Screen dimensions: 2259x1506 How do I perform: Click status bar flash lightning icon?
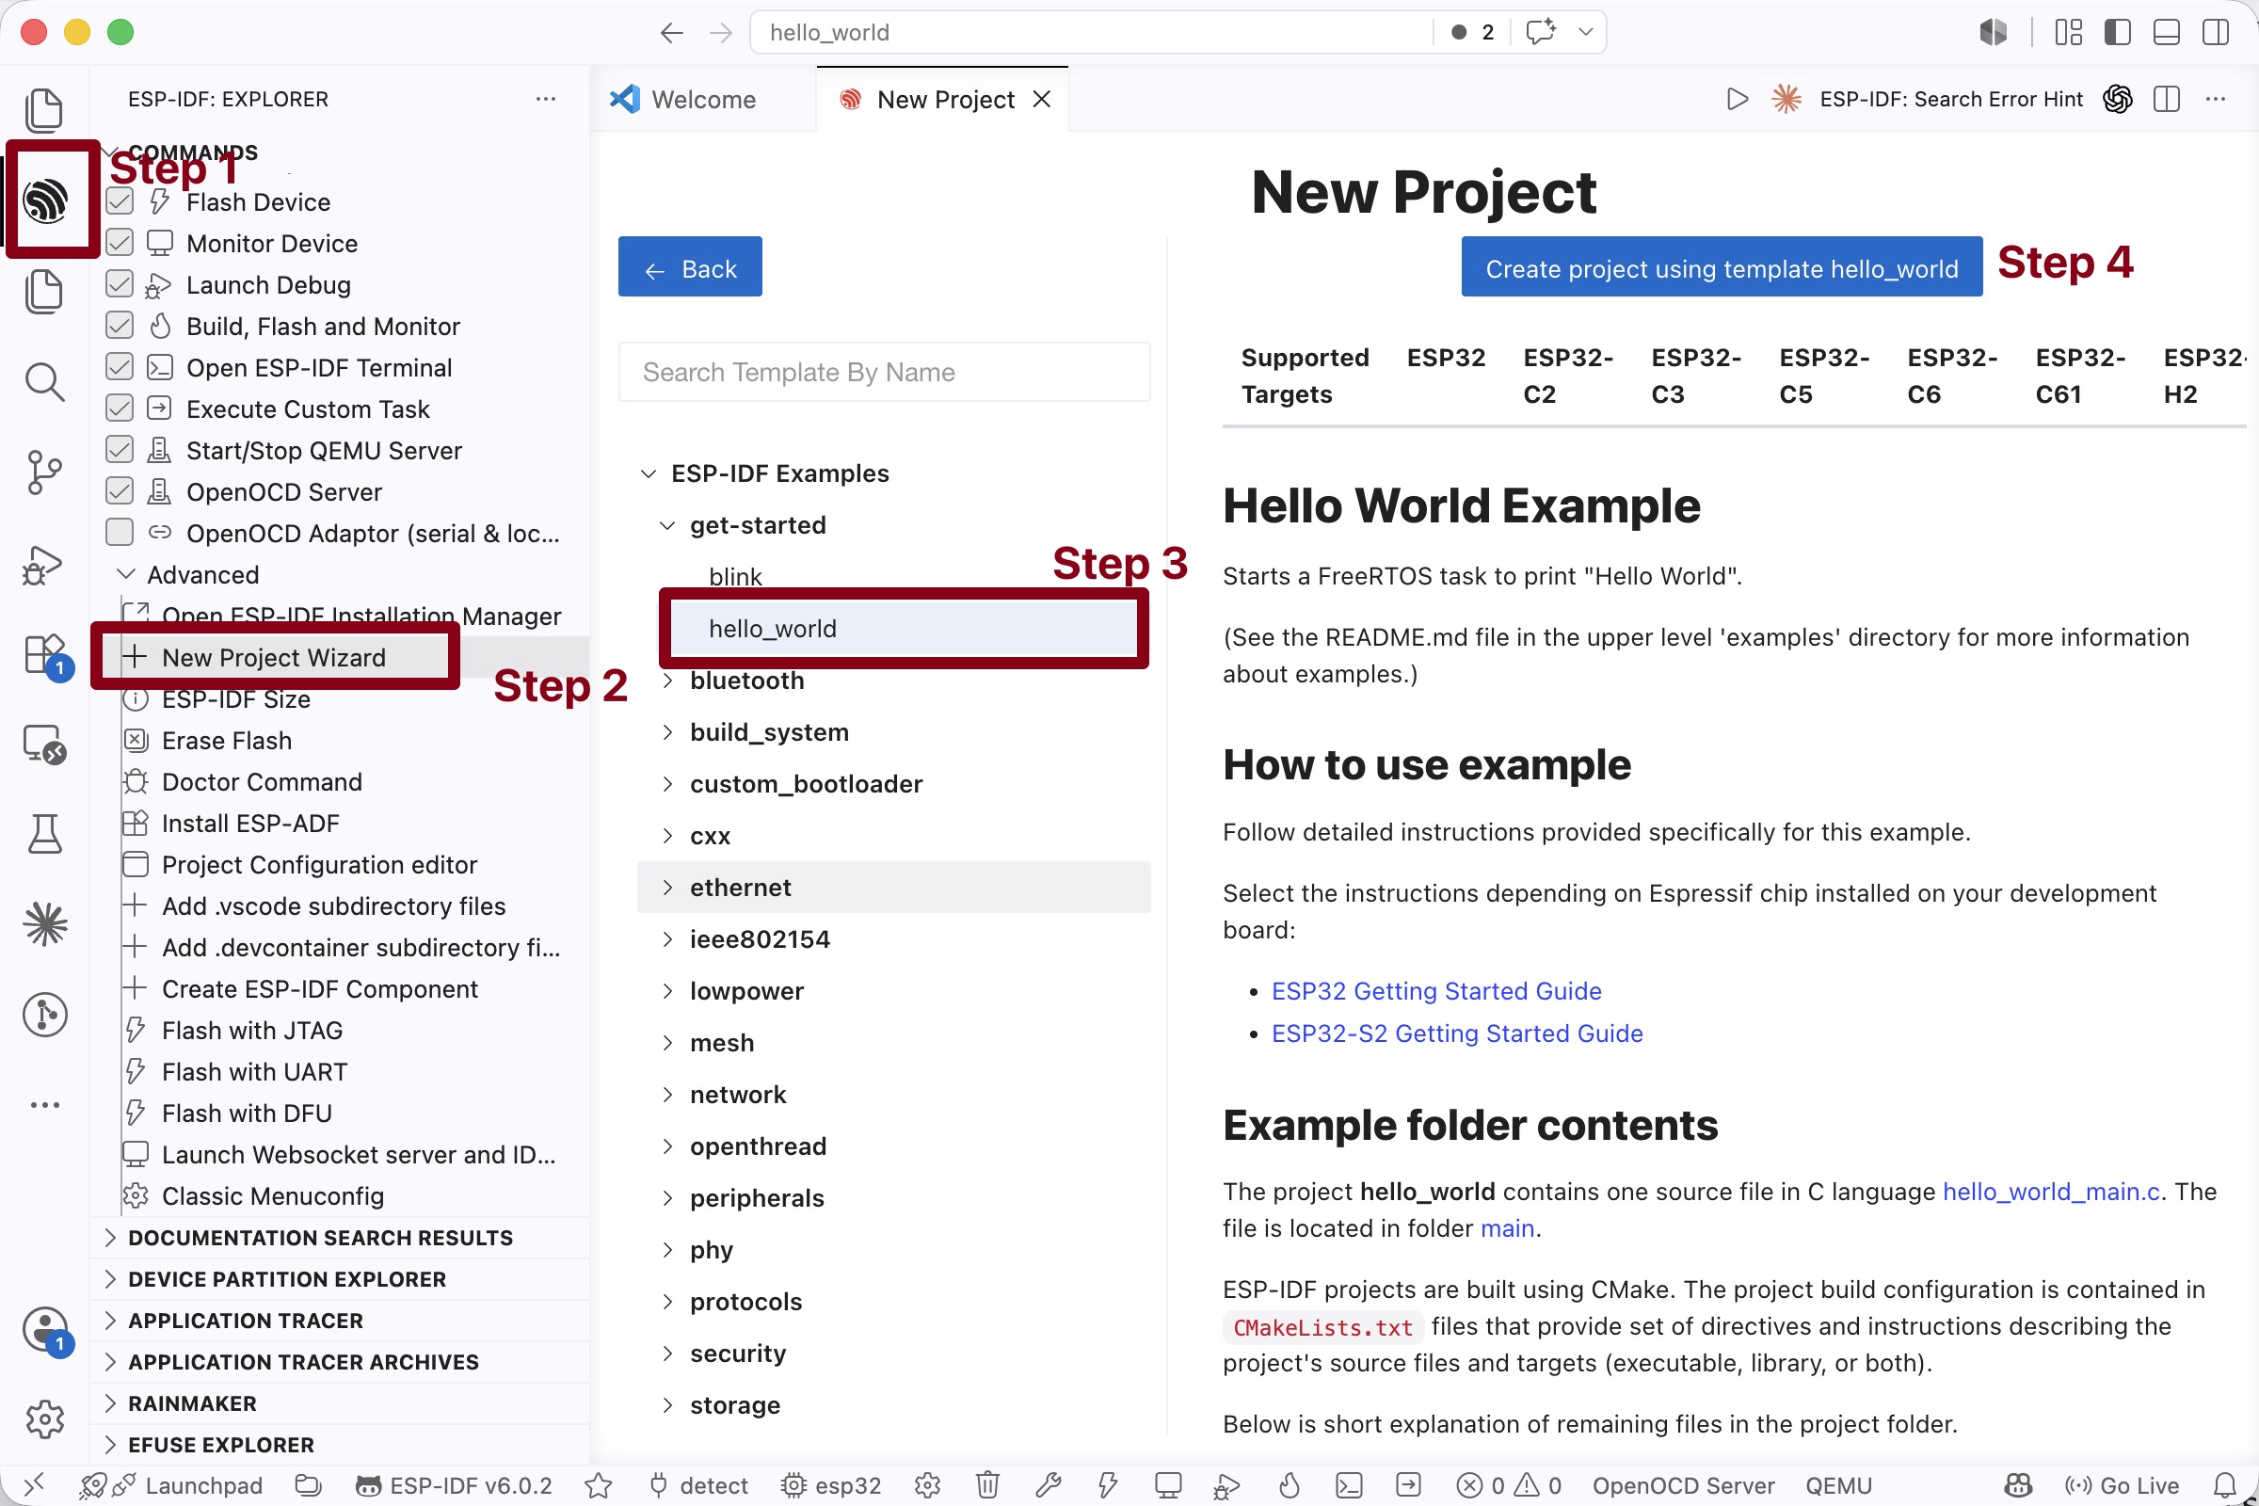1108,1485
